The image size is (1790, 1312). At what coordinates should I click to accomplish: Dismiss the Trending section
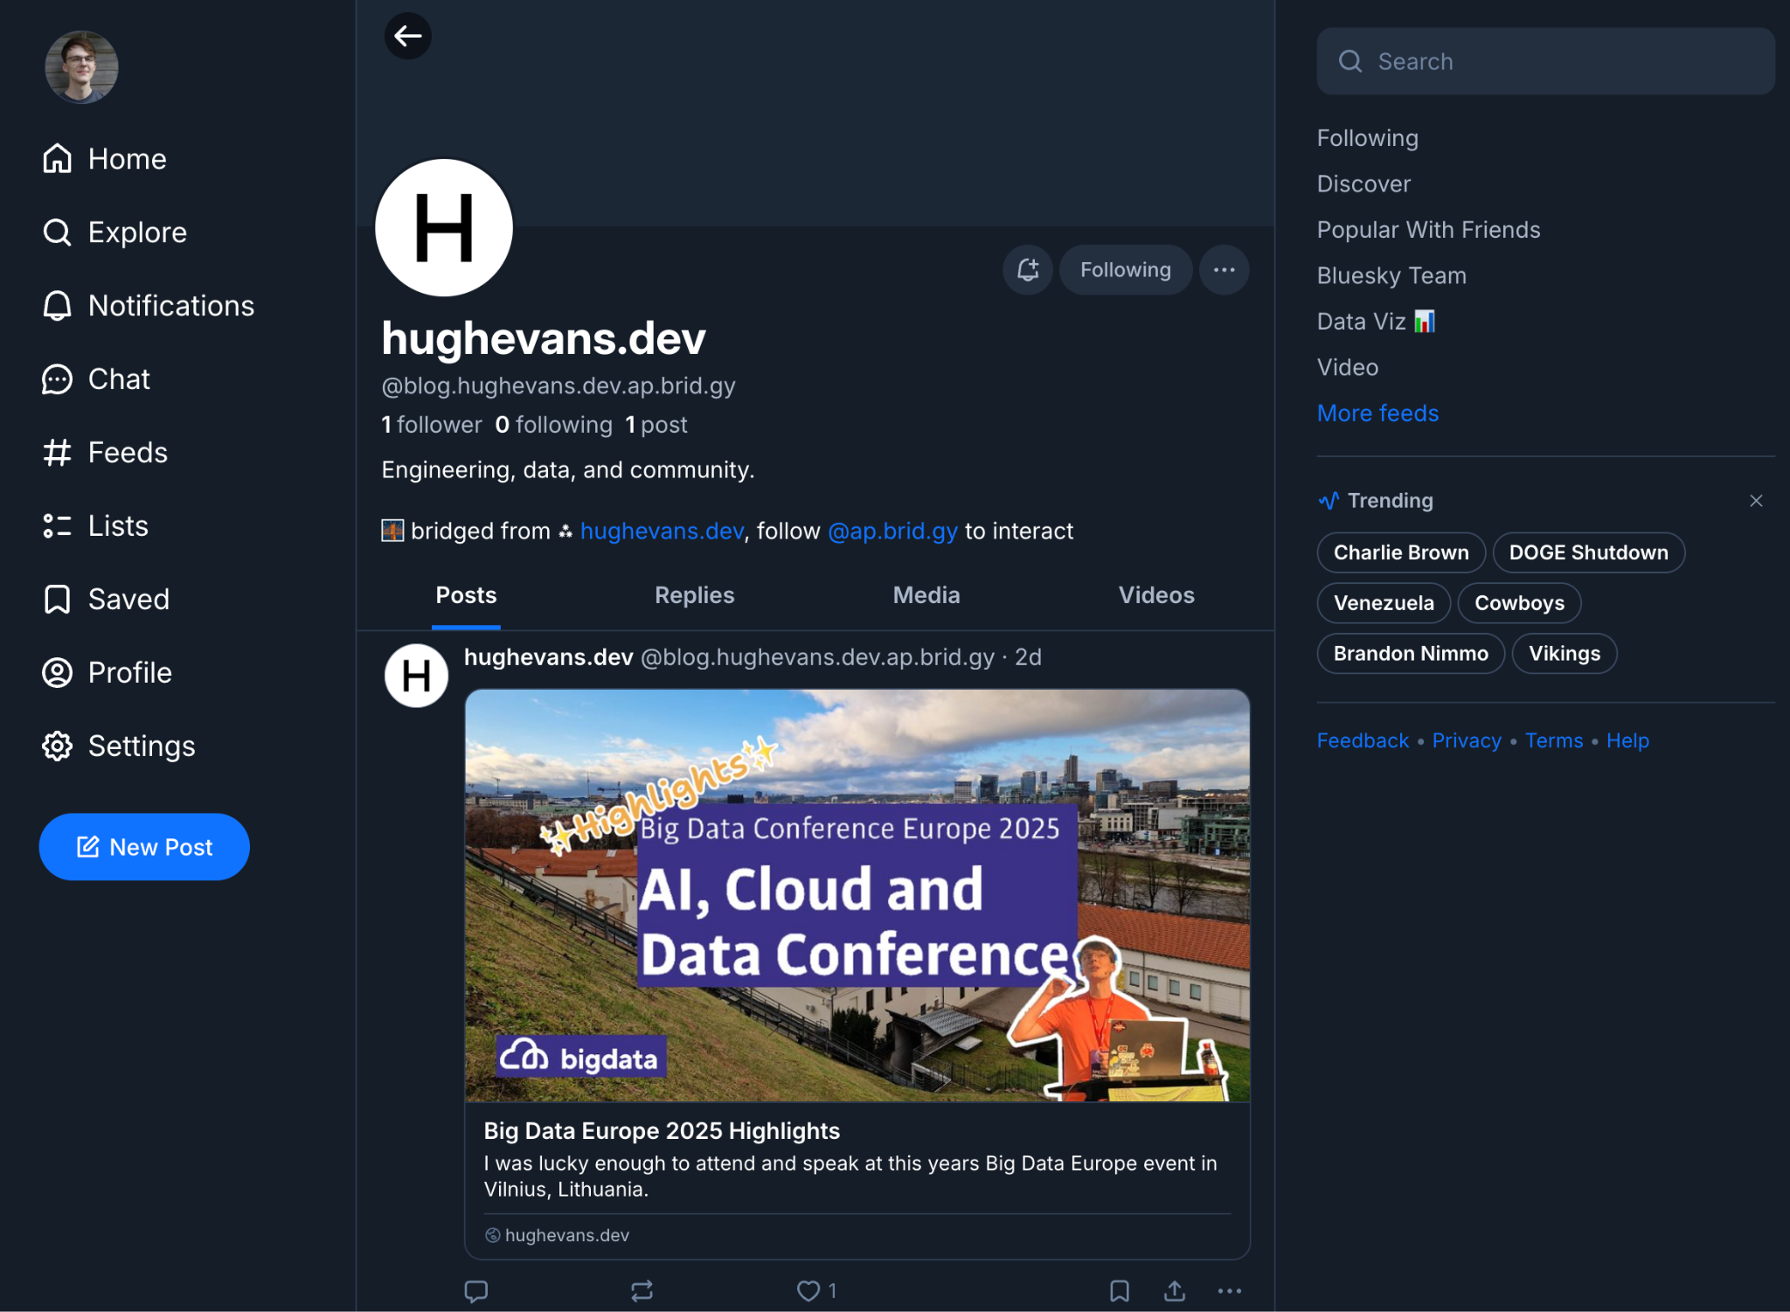pyautogui.click(x=1756, y=501)
